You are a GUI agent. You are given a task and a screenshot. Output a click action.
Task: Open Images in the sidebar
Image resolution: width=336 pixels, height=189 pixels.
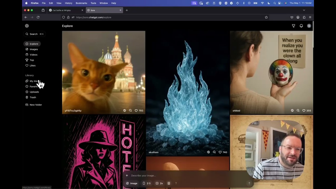pyautogui.click(x=32, y=49)
